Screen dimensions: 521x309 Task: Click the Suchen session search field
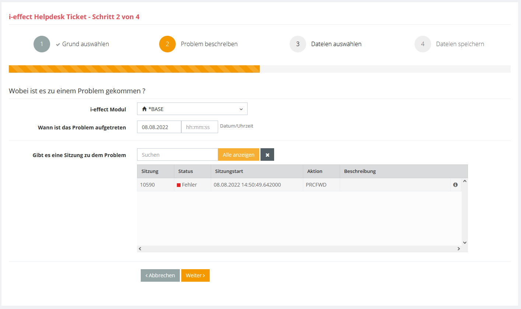(177, 155)
